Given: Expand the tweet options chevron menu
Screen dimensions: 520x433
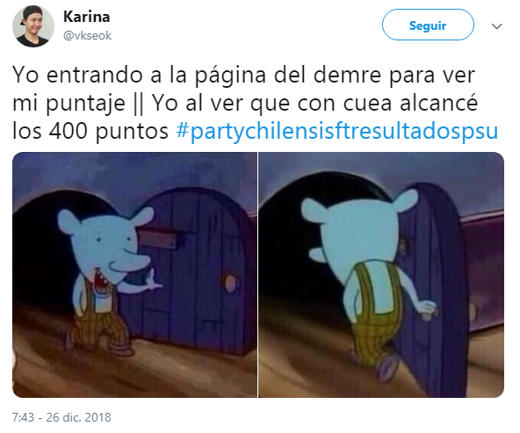Looking at the screenshot, I should (496, 25).
